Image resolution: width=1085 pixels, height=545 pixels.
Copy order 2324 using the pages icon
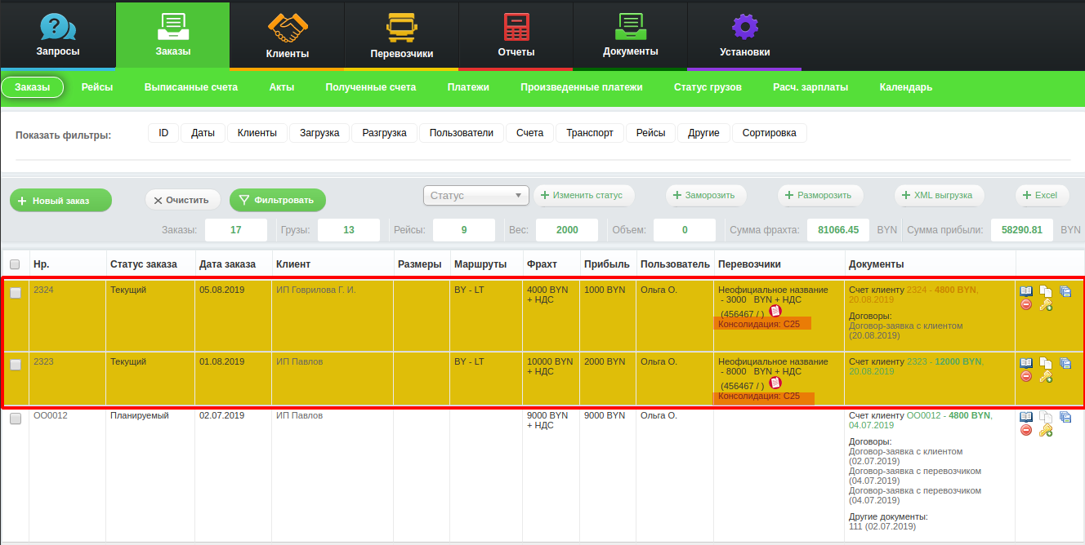click(1045, 291)
